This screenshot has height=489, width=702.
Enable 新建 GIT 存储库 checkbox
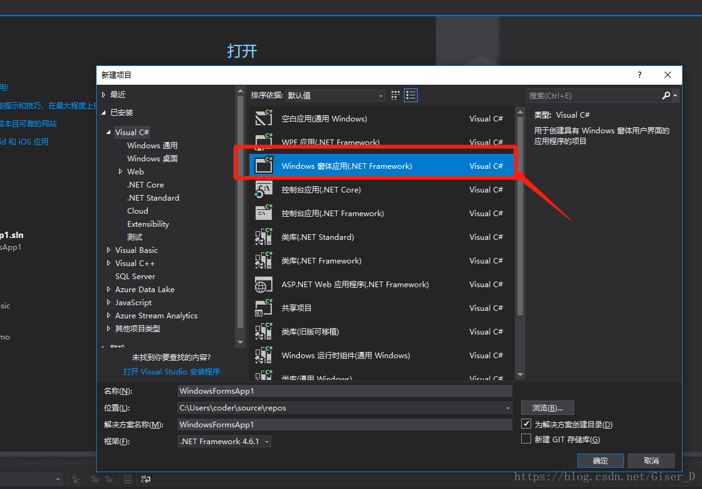click(526, 439)
